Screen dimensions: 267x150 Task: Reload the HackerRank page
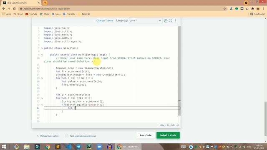(15, 9)
